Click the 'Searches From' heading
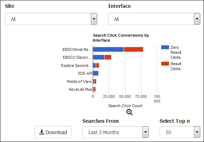Screen dimensions: 204x142 click(x=101, y=121)
